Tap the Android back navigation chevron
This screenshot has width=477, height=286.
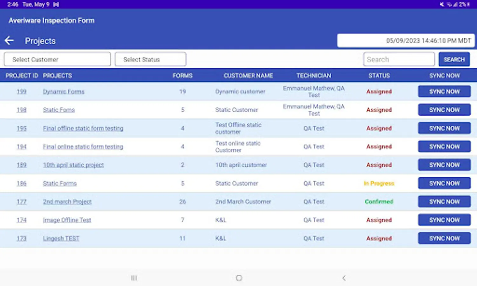tap(344, 278)
